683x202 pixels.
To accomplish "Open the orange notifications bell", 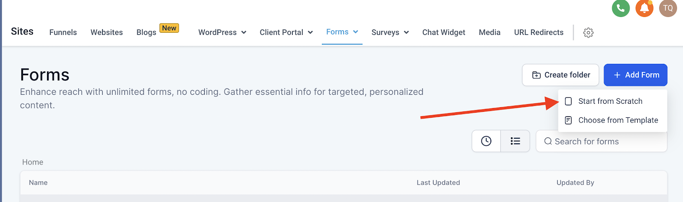I will (645, 8).
